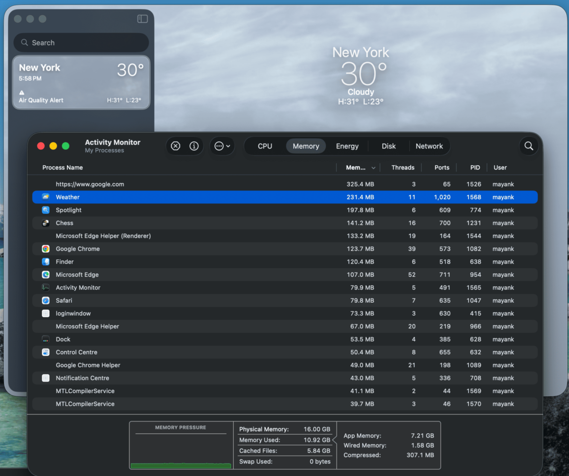569x476 pixels.
Task: Click the Cloudy condition label in Weather
Action: click(361, 92)
